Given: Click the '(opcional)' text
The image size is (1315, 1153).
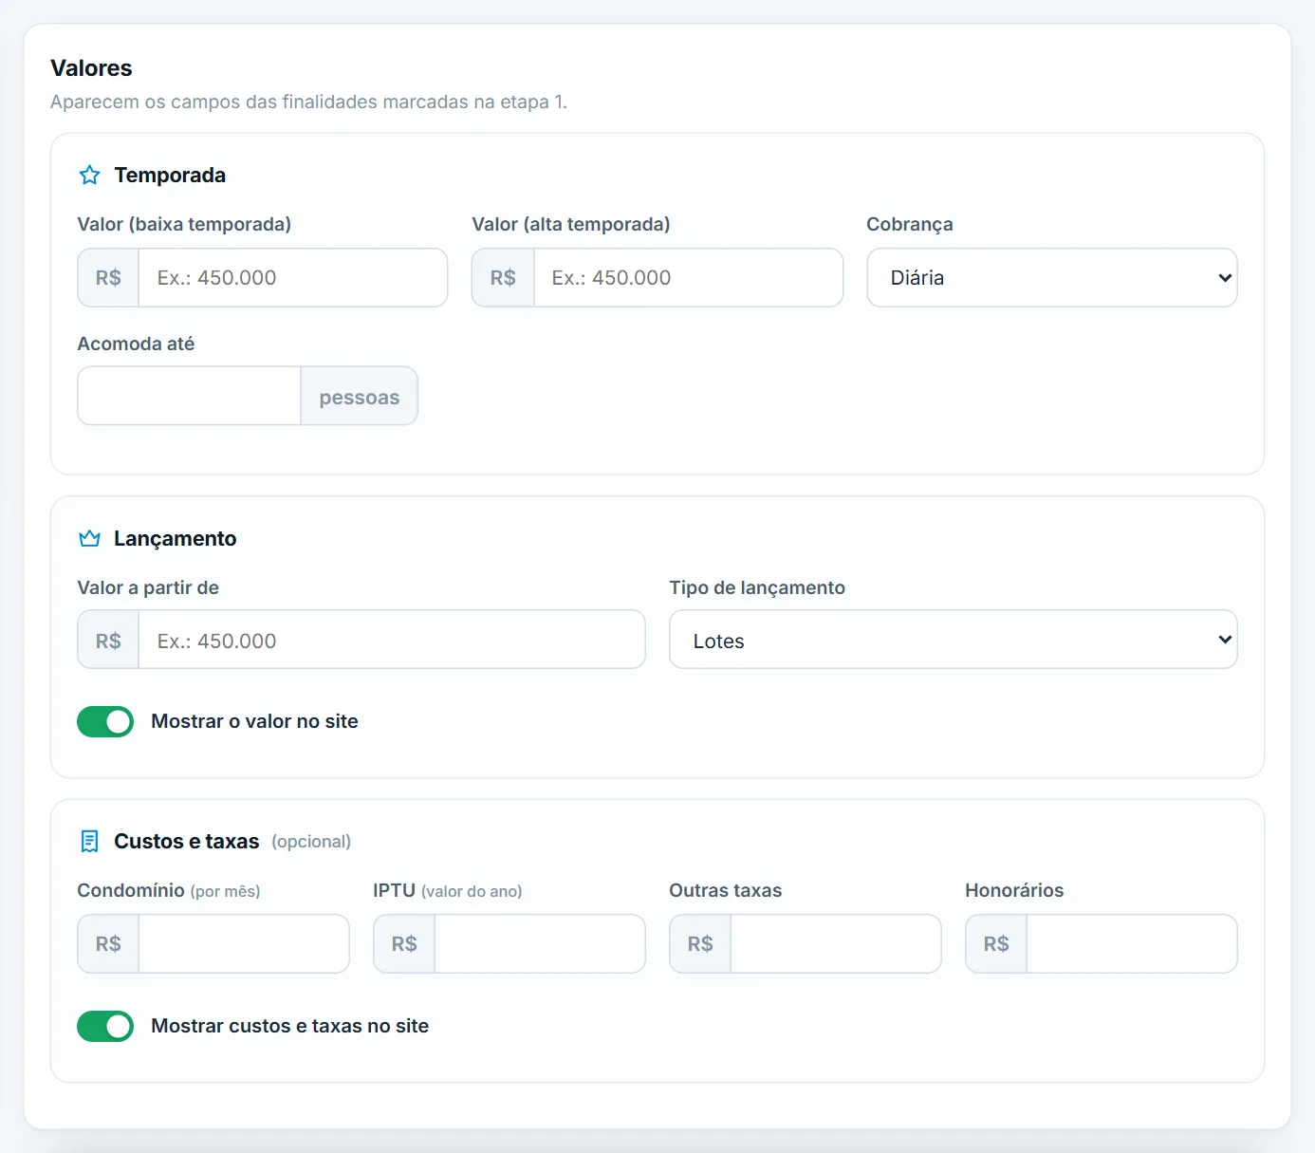Looking at the screenshot, I should pos(311,842).
